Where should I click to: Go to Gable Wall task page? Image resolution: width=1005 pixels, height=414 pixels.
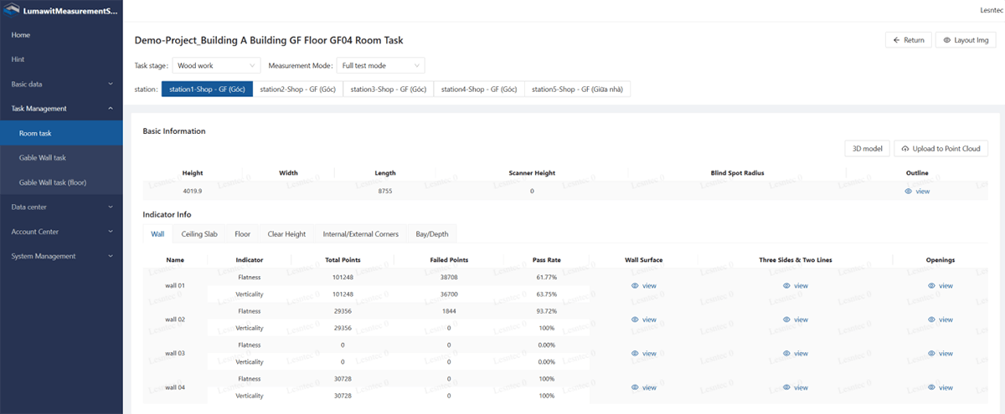point(43,157)
